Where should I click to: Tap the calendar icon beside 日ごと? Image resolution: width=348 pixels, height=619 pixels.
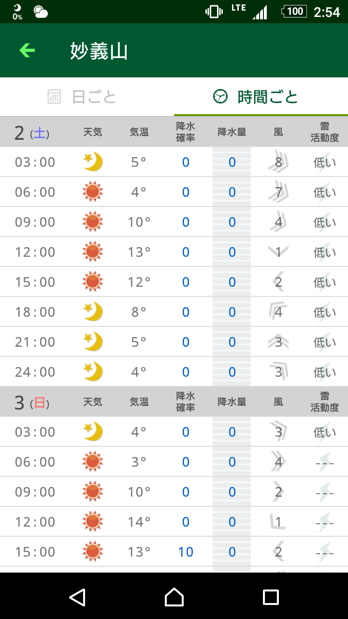[x=54, y=97]
